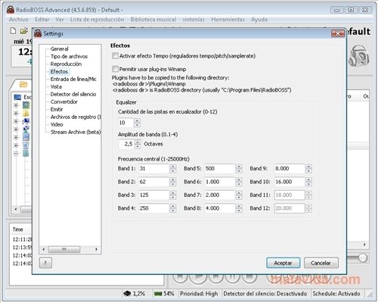Image resolution: width=378 pixels, height=303 pixels.
Task: Click Band 2 frequency stepper
Action: (x=173, y=182)
